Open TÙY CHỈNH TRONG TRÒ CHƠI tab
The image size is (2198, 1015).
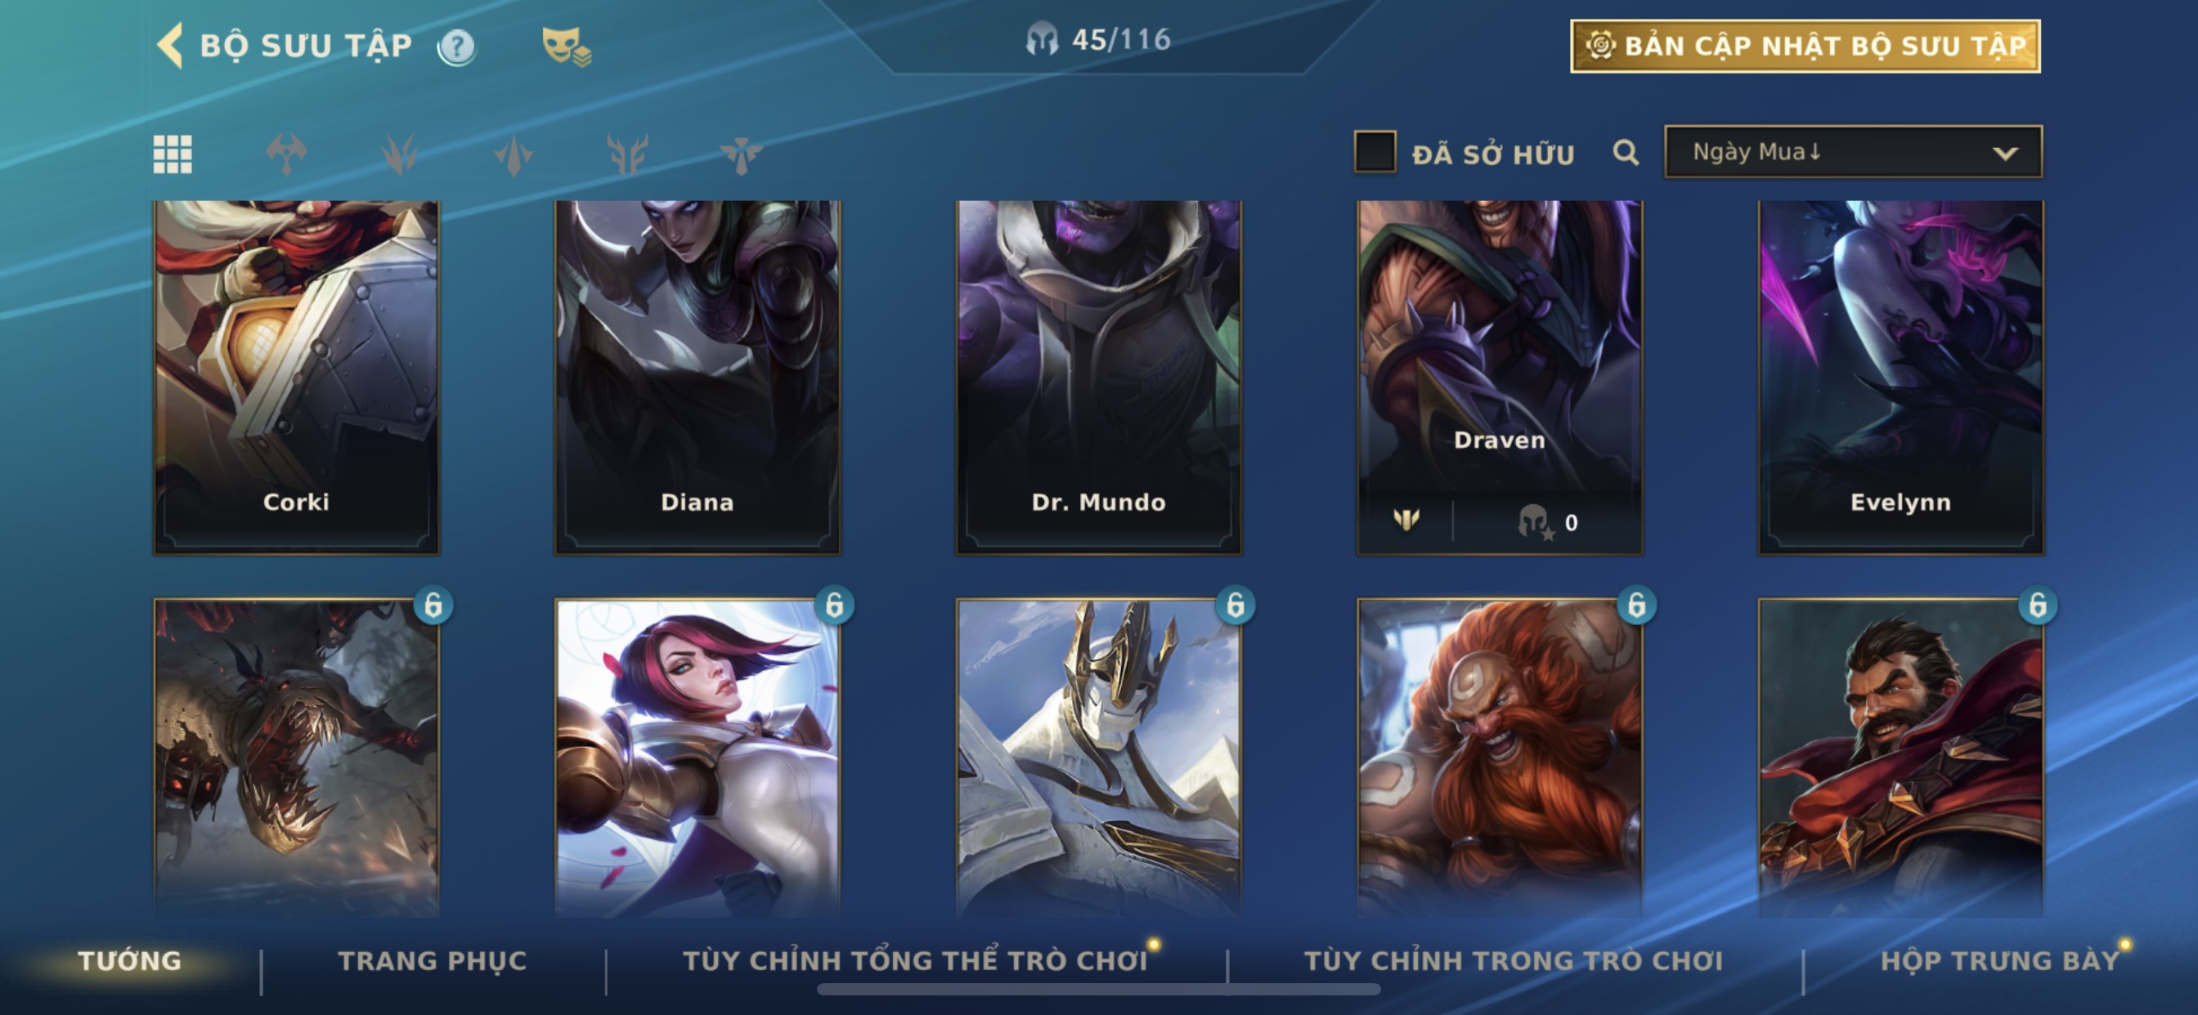pyautogui.click(x=1513, y=961)
